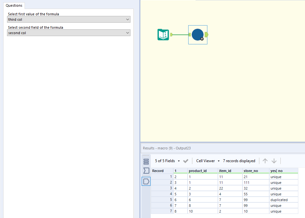The width and height of the screenshot is (305, 218).
Task: Select the data grid view icon in Results sidebar
Action: click(146, 181)
